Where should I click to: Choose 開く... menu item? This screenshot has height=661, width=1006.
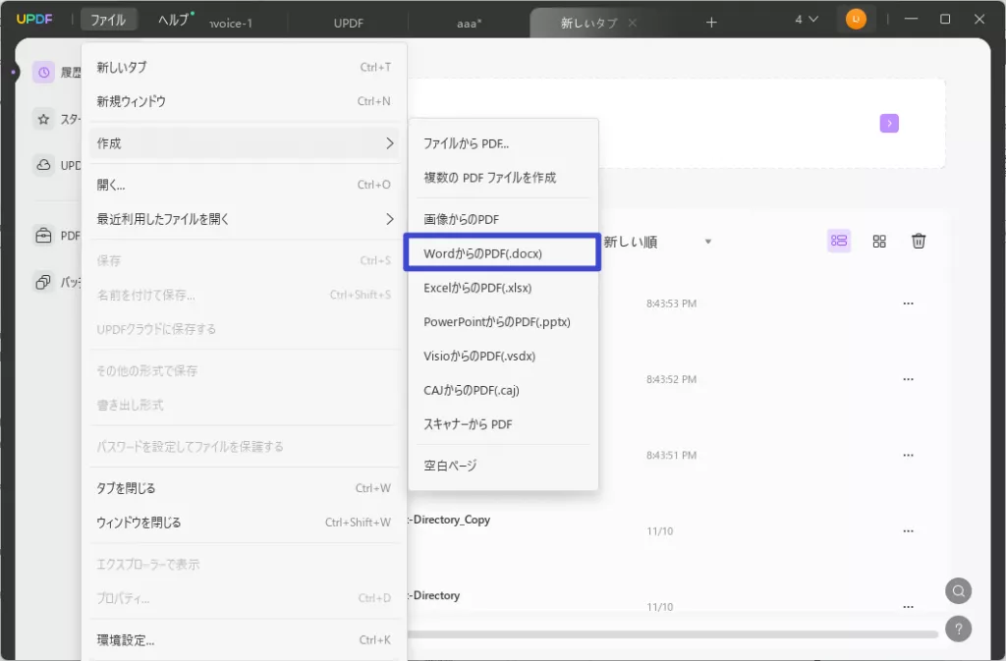tap(244, 185)
